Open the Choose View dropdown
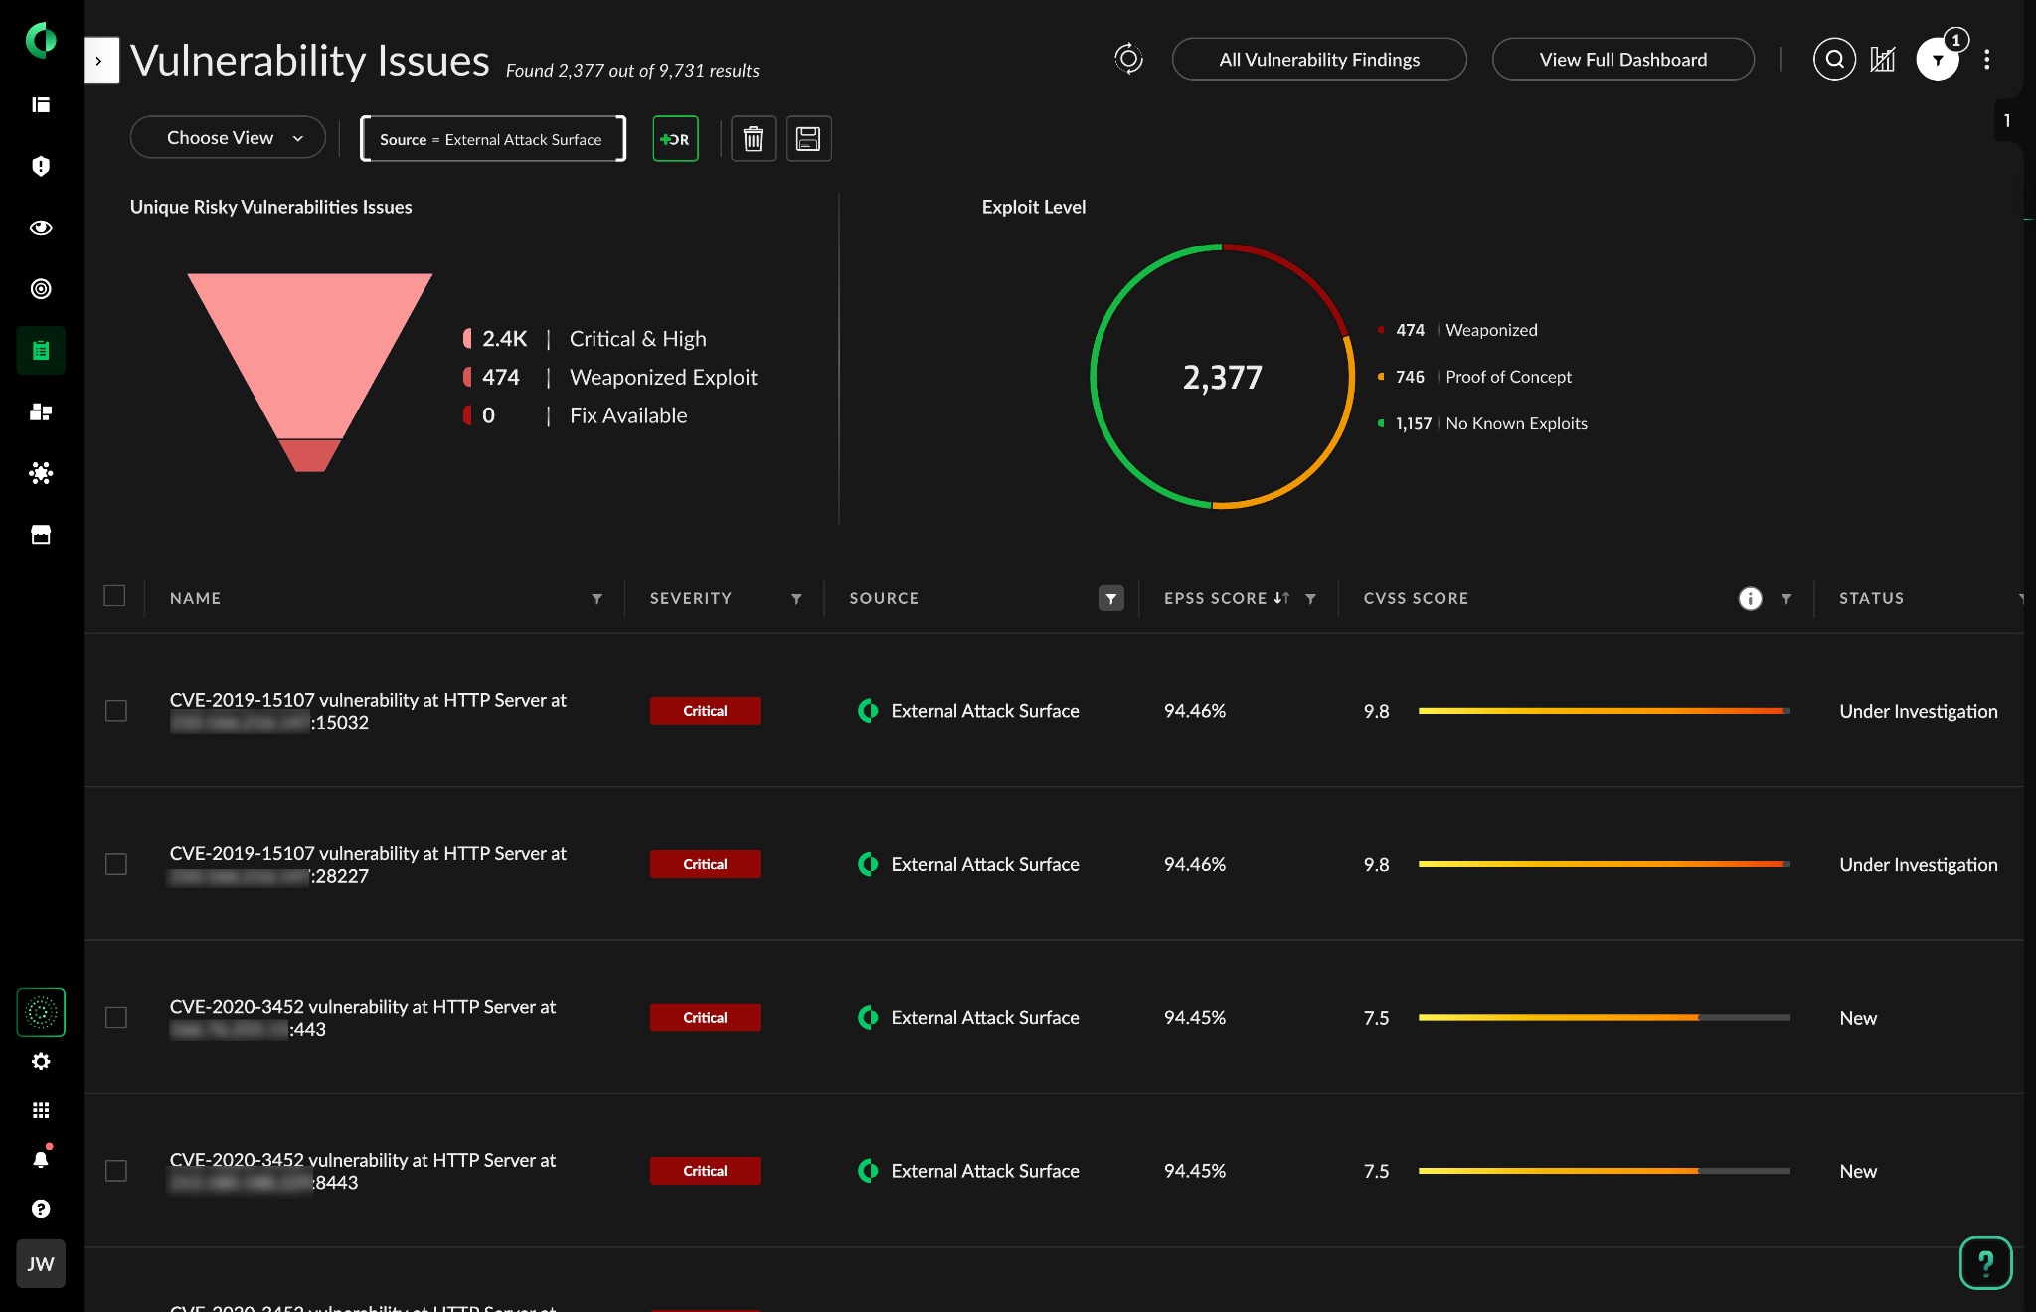 pyautogui.click(x=228, y=137)
